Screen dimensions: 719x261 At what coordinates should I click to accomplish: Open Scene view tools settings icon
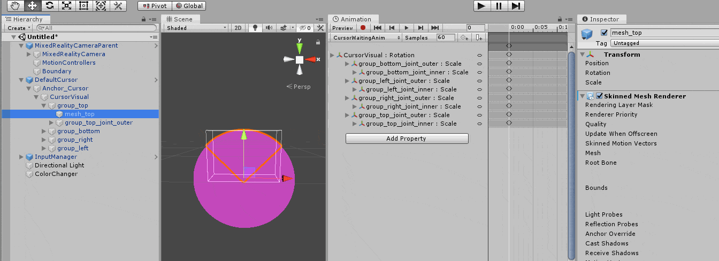[320, 28]
